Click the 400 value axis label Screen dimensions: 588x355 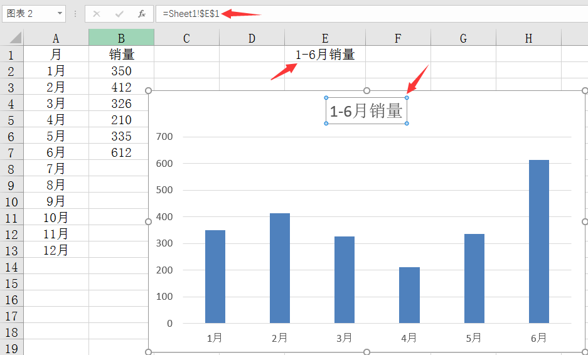pos(164,216)
